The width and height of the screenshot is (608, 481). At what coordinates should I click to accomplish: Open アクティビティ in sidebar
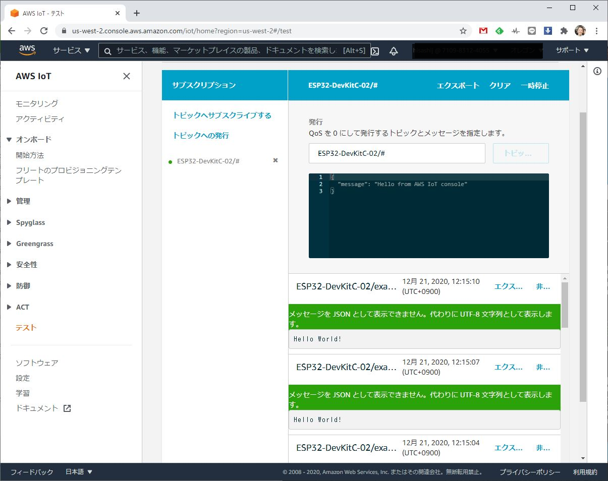[x=40, y=119]
